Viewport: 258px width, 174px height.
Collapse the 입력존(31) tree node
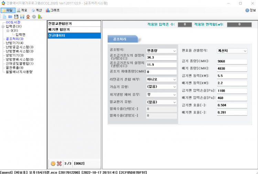(3, 27)
